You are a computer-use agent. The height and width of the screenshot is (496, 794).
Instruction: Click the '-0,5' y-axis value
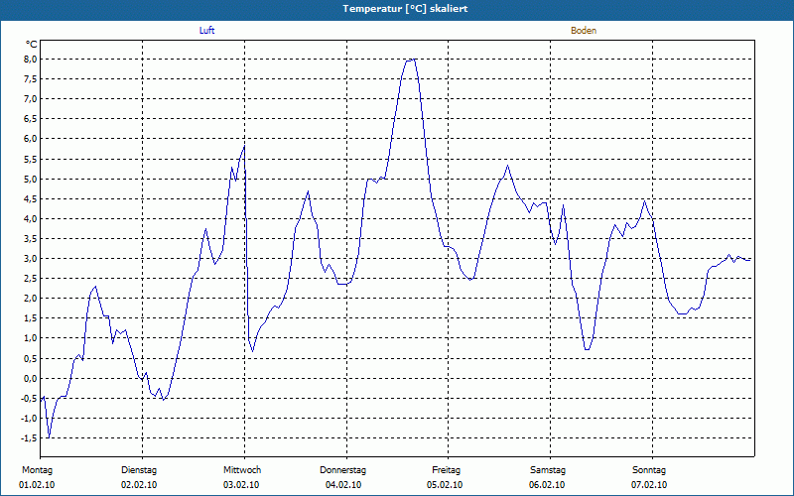coord(30,399)
